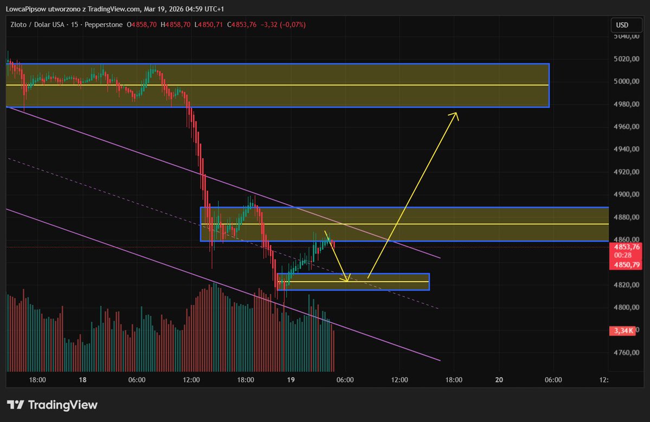Click the high value H4858,70
The width and height of the screenshot is (650, 422).
175,25
